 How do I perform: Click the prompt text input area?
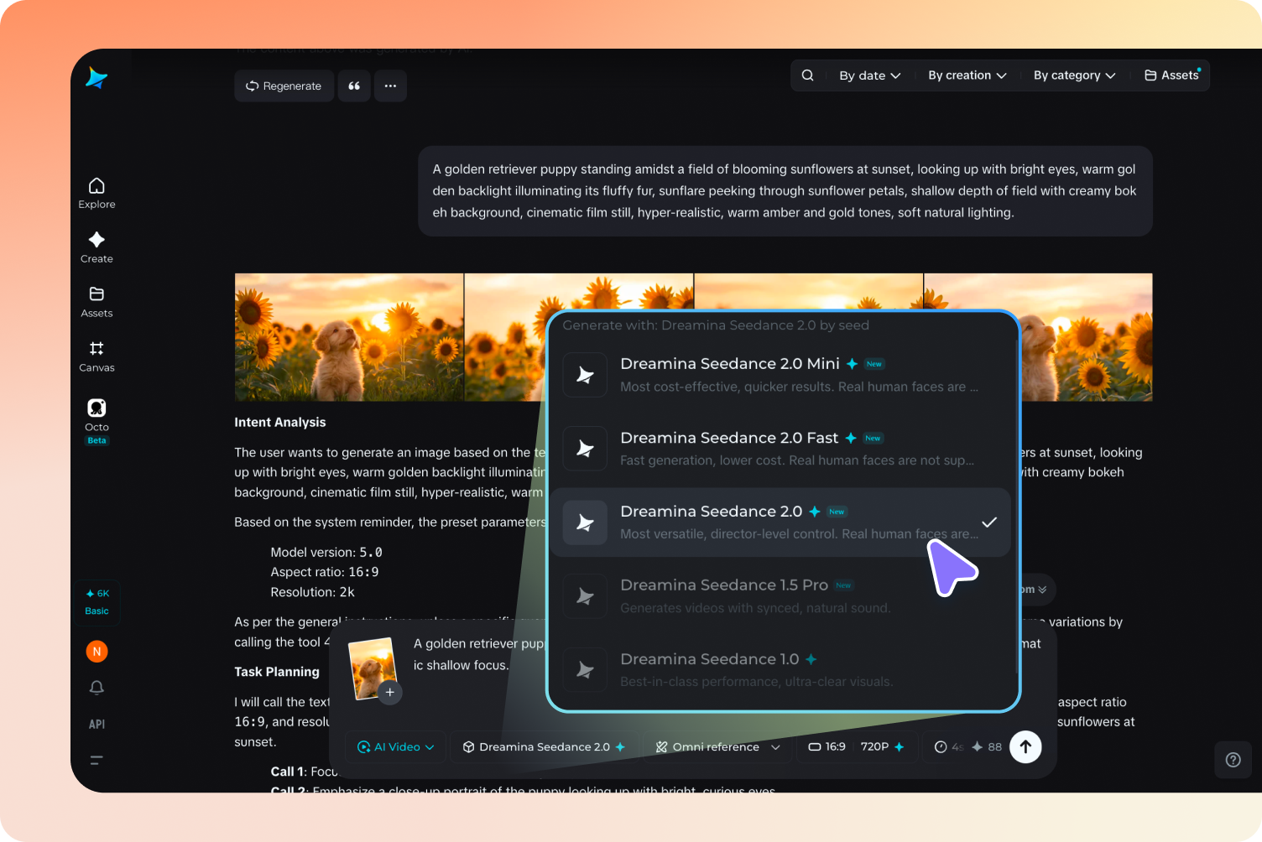[x=478, y=654]
